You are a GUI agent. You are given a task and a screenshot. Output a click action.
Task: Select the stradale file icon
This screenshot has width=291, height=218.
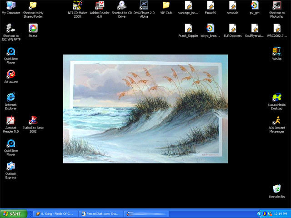(232, 8)
